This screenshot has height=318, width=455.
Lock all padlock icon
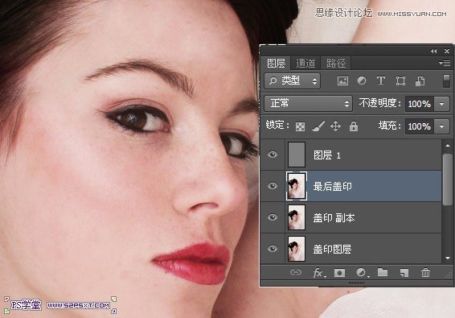[354, 126]
